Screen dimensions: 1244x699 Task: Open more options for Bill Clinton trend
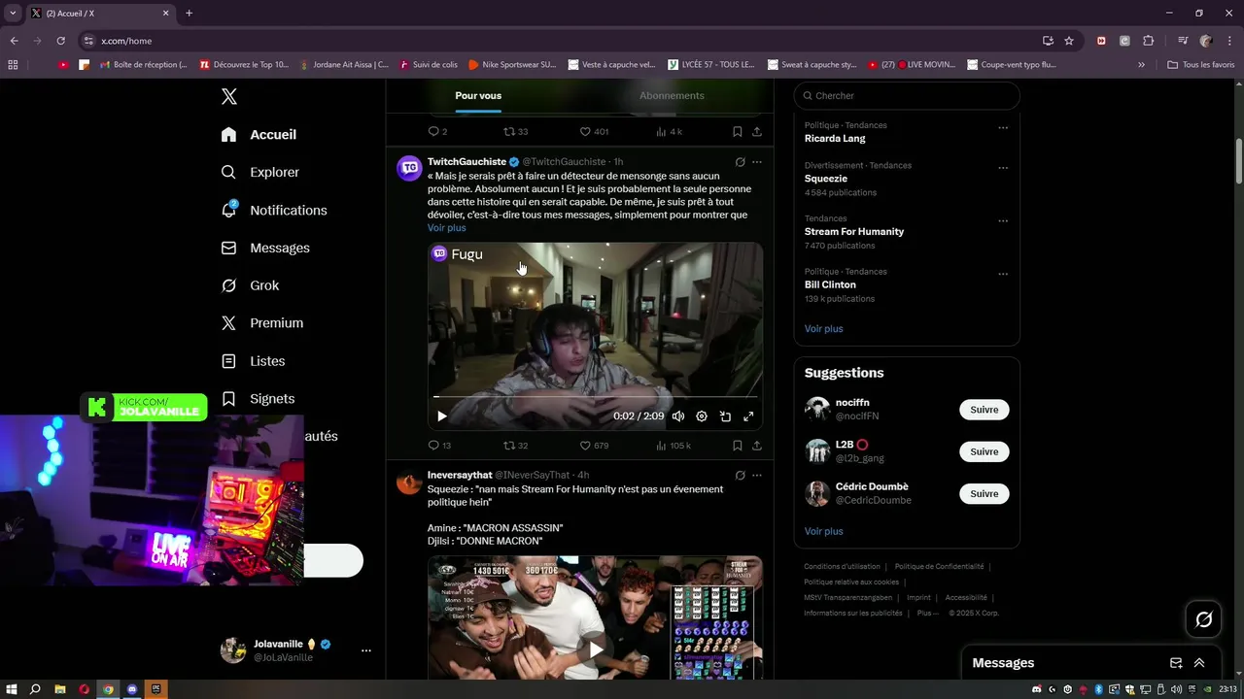coord(1003,274)
